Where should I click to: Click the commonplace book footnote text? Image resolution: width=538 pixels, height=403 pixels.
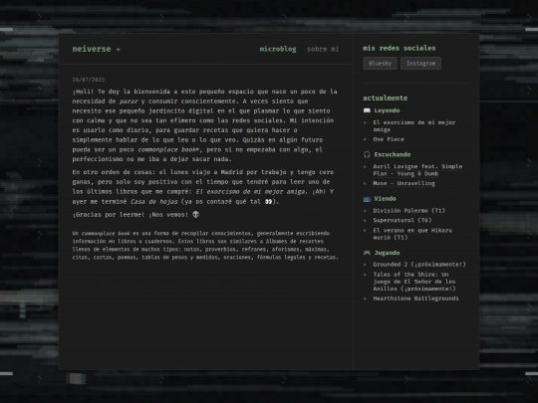coord(205,246)
